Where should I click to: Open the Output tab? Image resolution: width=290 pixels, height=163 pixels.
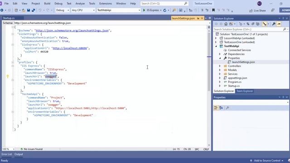point(19,154)
